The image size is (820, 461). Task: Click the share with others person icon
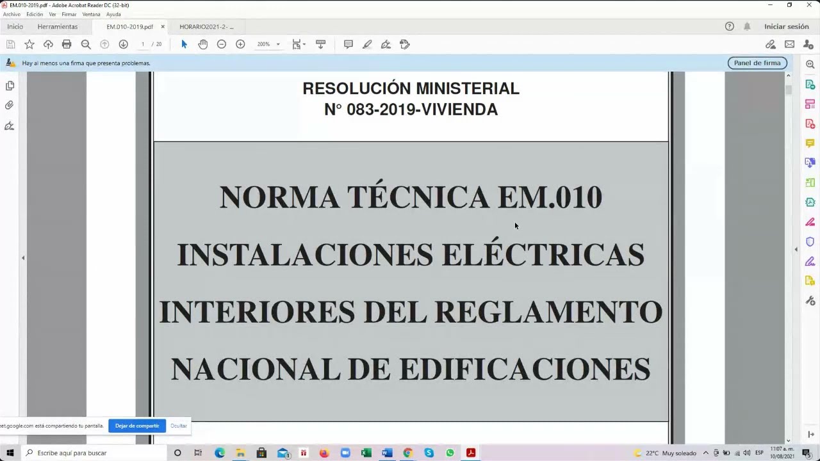pyautogui.click(x=808, y=44)
